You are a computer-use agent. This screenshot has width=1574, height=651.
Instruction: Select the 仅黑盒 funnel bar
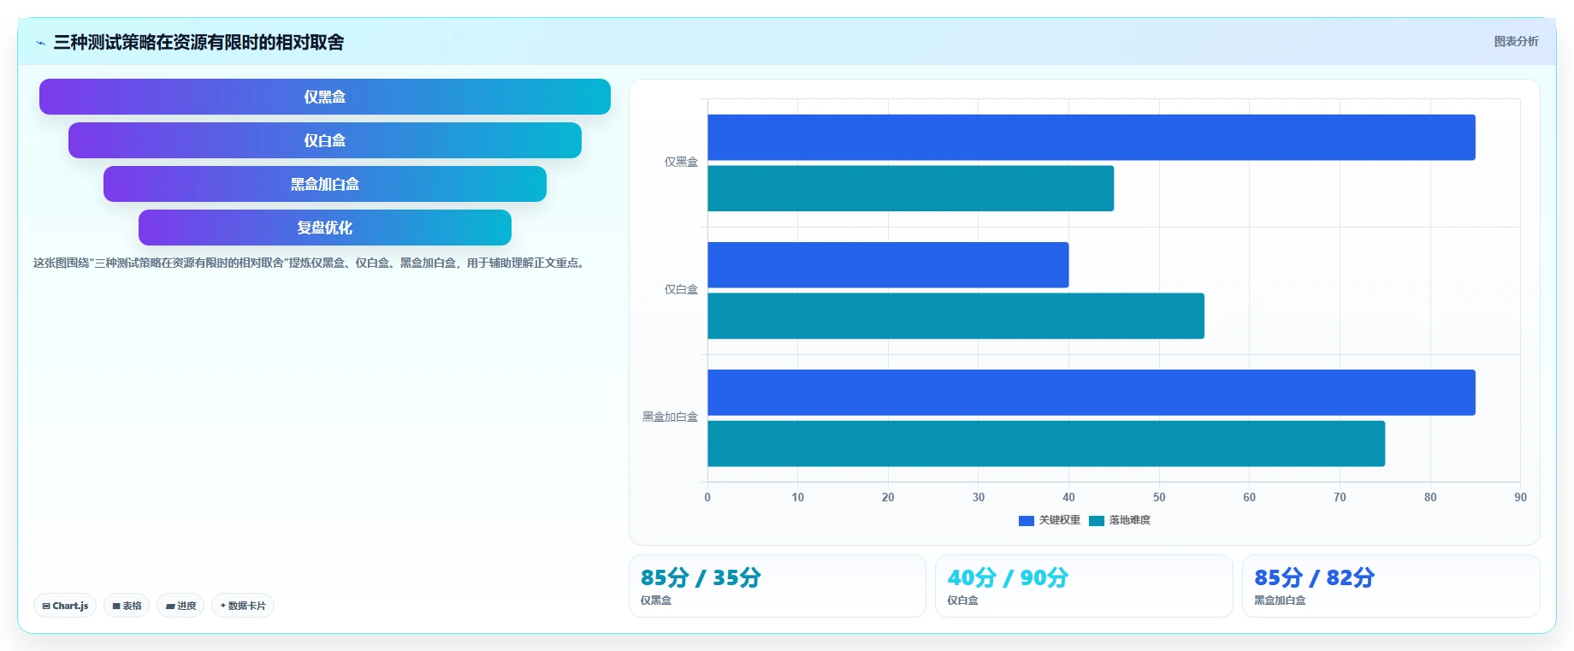pos(325,97)
